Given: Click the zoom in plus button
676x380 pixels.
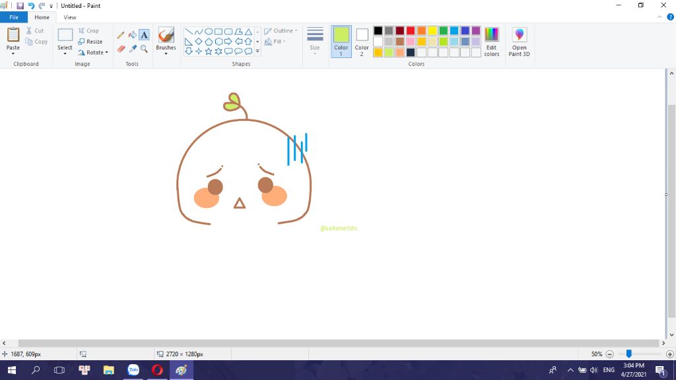Looking at the screenshot, I should [669, 354].
